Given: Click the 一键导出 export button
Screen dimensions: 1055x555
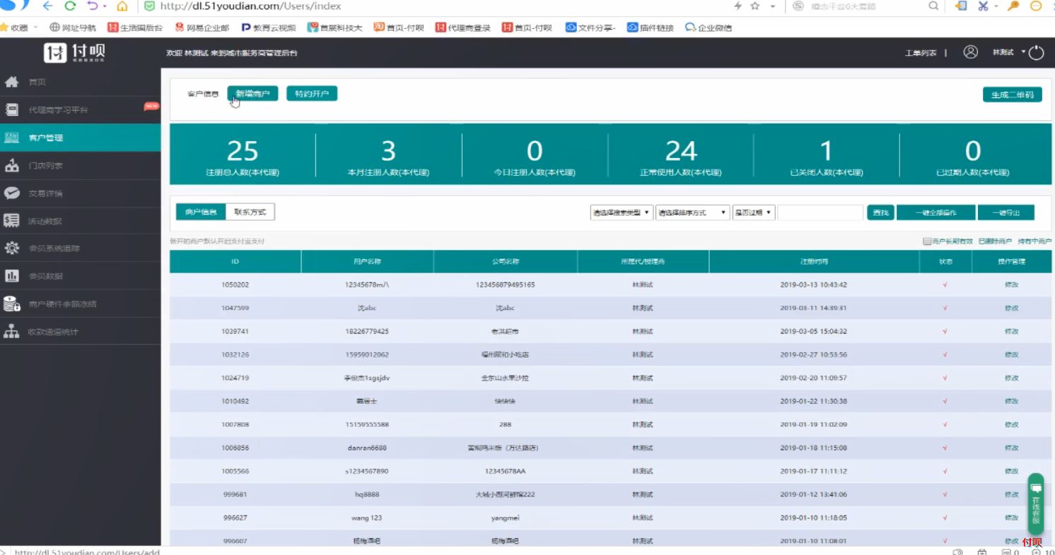Looking at the screenshot, I should pyautogui.click(x=1008, y=213).
